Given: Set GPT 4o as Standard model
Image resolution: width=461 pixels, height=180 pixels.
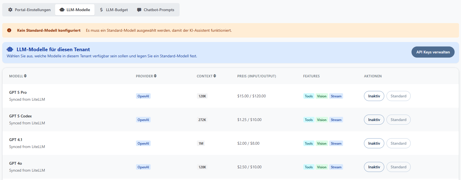Looking at the screenshot, I should click(x=398, y=167).
